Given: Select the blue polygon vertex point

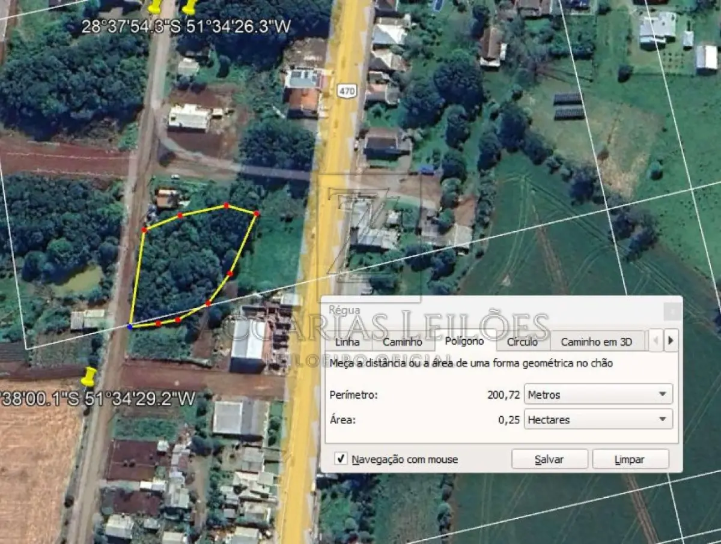Looking at the screenshot, I should point(130,327).
